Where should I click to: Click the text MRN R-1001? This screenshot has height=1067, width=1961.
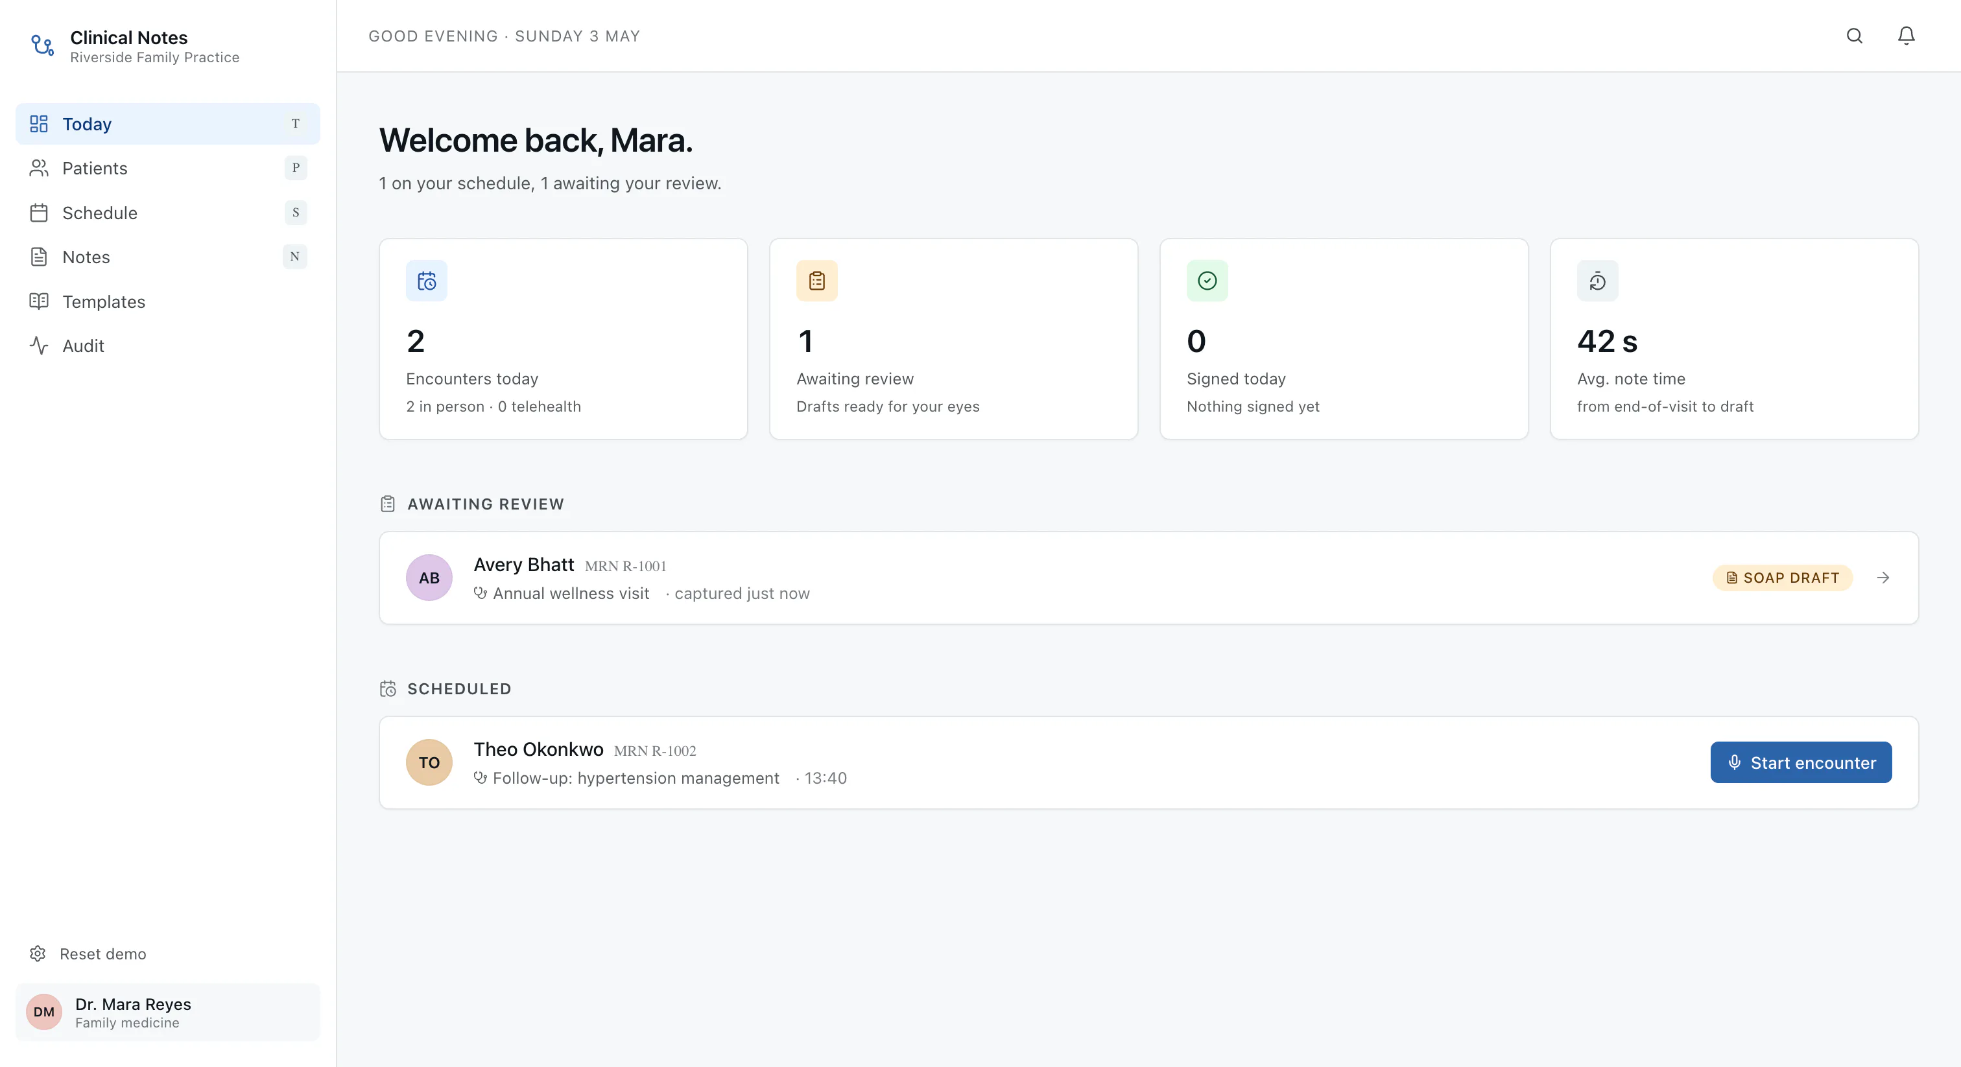pyautogui.click(x=626, y=566)
